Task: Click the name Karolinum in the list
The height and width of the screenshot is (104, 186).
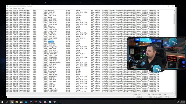Action: pos(52,33)
